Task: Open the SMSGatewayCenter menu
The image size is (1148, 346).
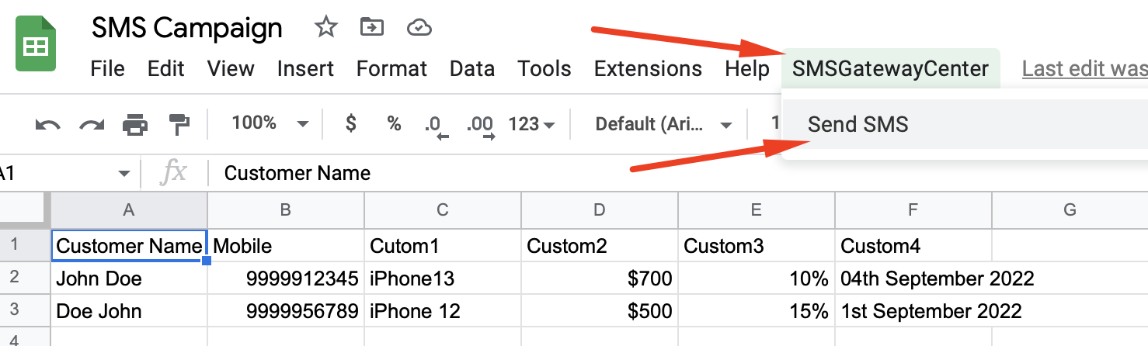Action: pyautogui.click(x=890, y=68)
